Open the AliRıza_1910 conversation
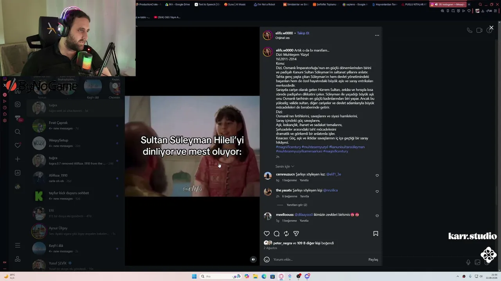 pos(75,178)
